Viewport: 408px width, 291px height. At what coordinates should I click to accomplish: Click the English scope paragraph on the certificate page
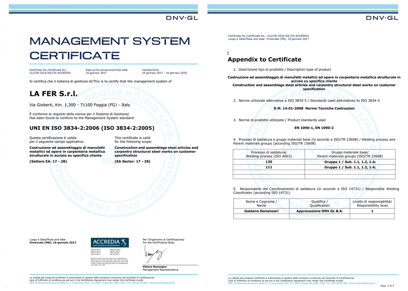click(x=156, y=152)
